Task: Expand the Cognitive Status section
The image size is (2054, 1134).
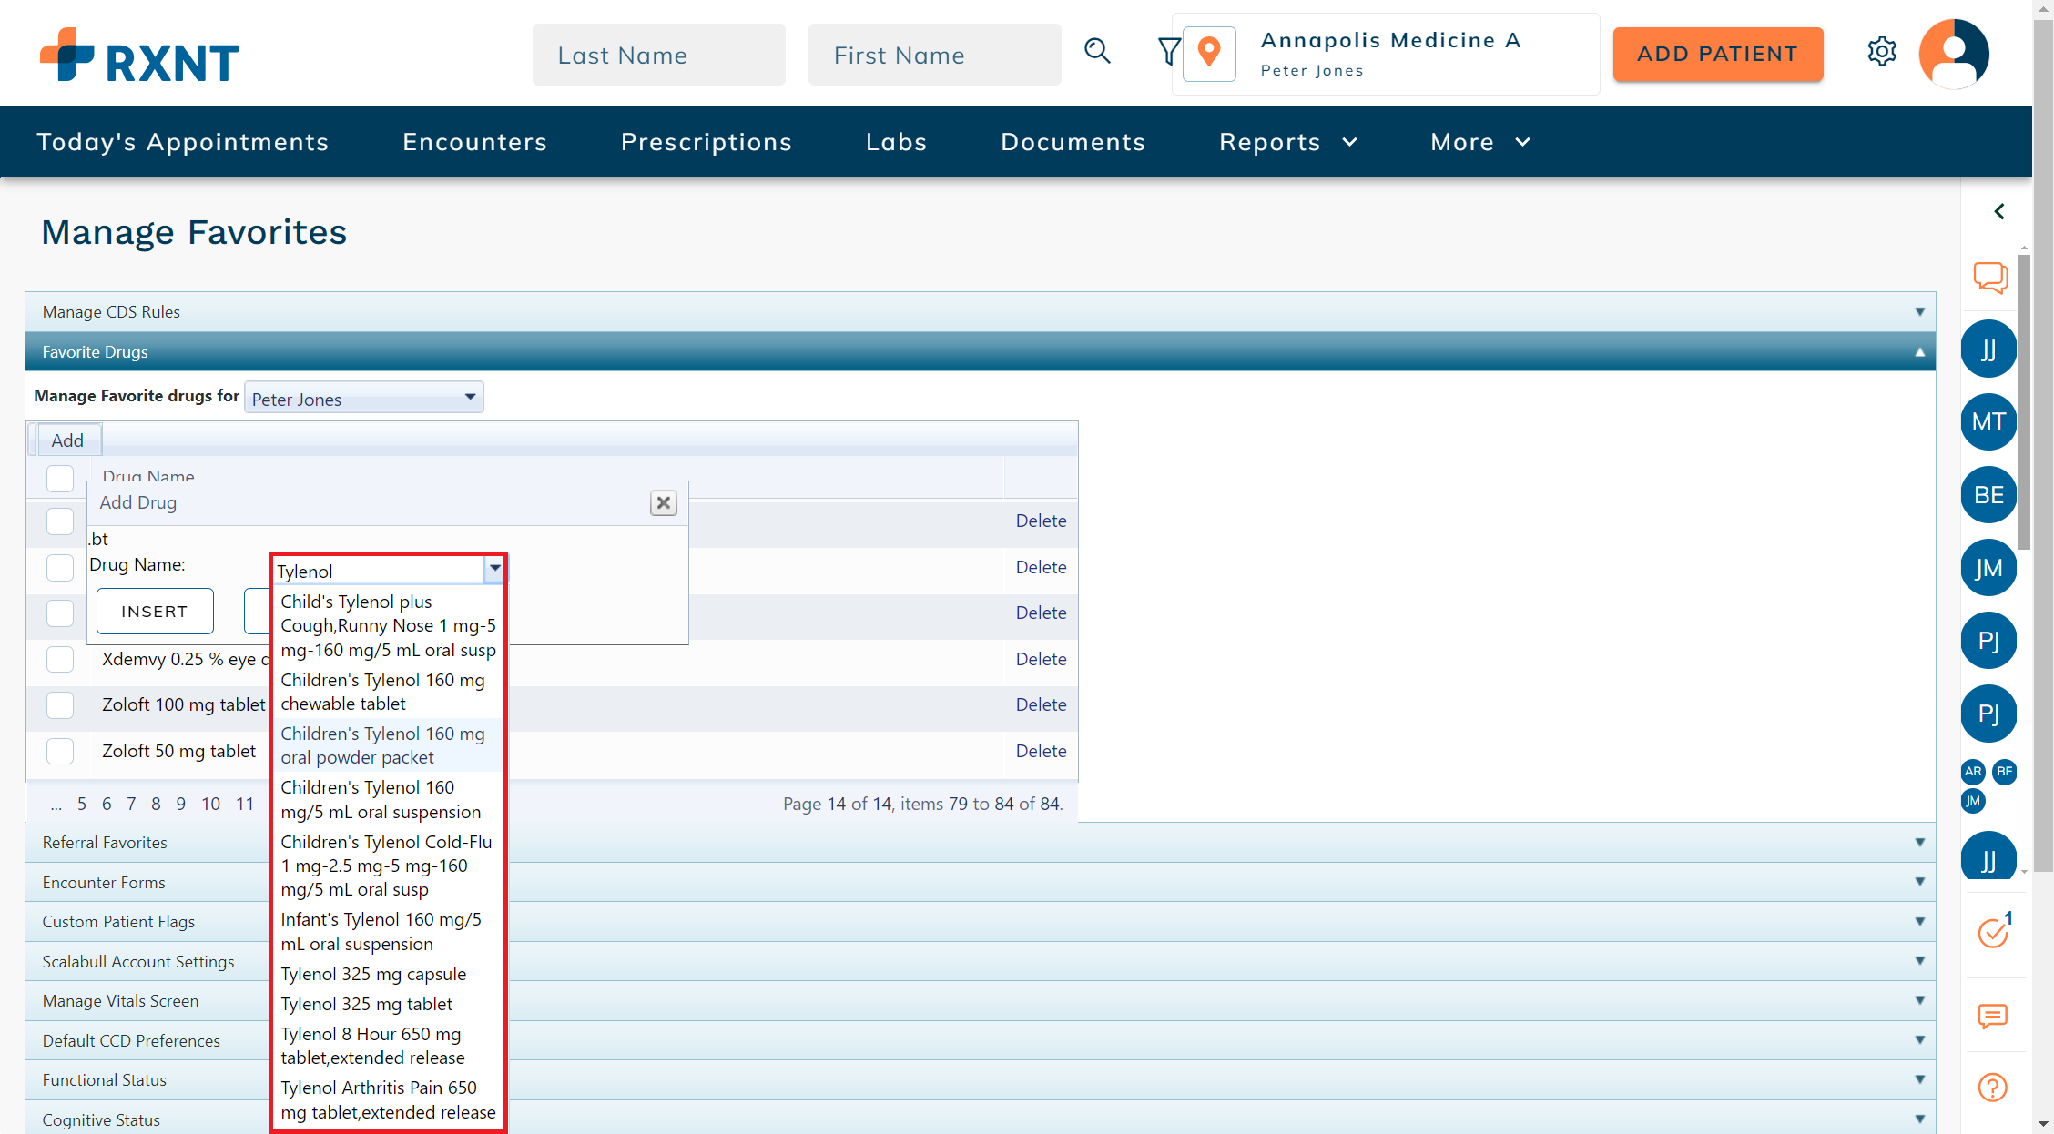Action: pyautogui.click(x=981, y=1119)
